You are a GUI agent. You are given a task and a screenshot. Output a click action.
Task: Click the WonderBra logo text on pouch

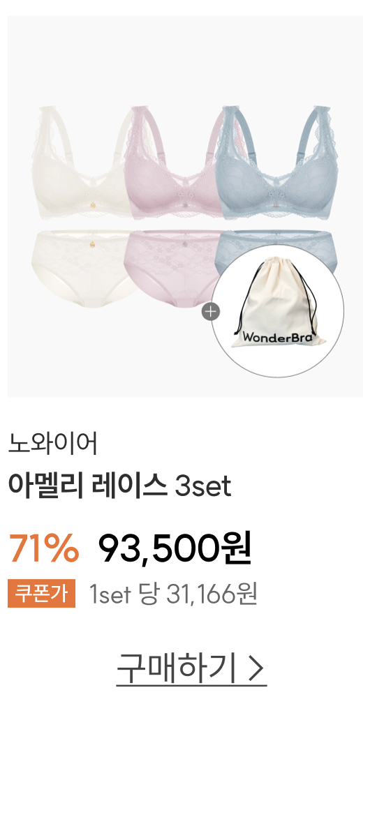click(276, 337)
